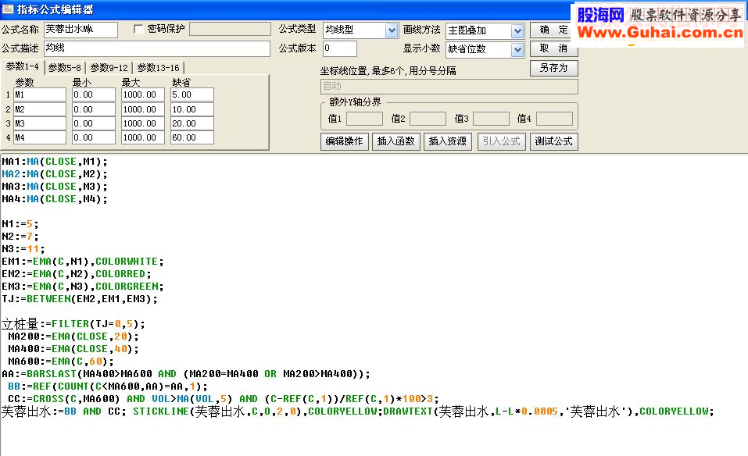Click code line MA1:MA(CLOSE,M1);
Screen dimensions: 748x456
[x=55, y=162]
